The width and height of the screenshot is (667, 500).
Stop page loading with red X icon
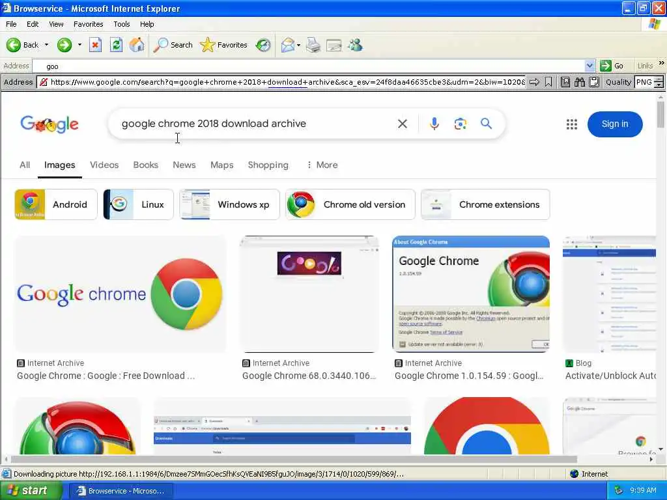(x=95, y=45)
